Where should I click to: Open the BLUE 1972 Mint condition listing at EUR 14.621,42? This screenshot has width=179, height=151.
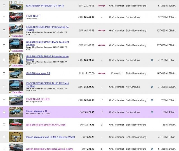pyautogui.click(x=47, y=85)
